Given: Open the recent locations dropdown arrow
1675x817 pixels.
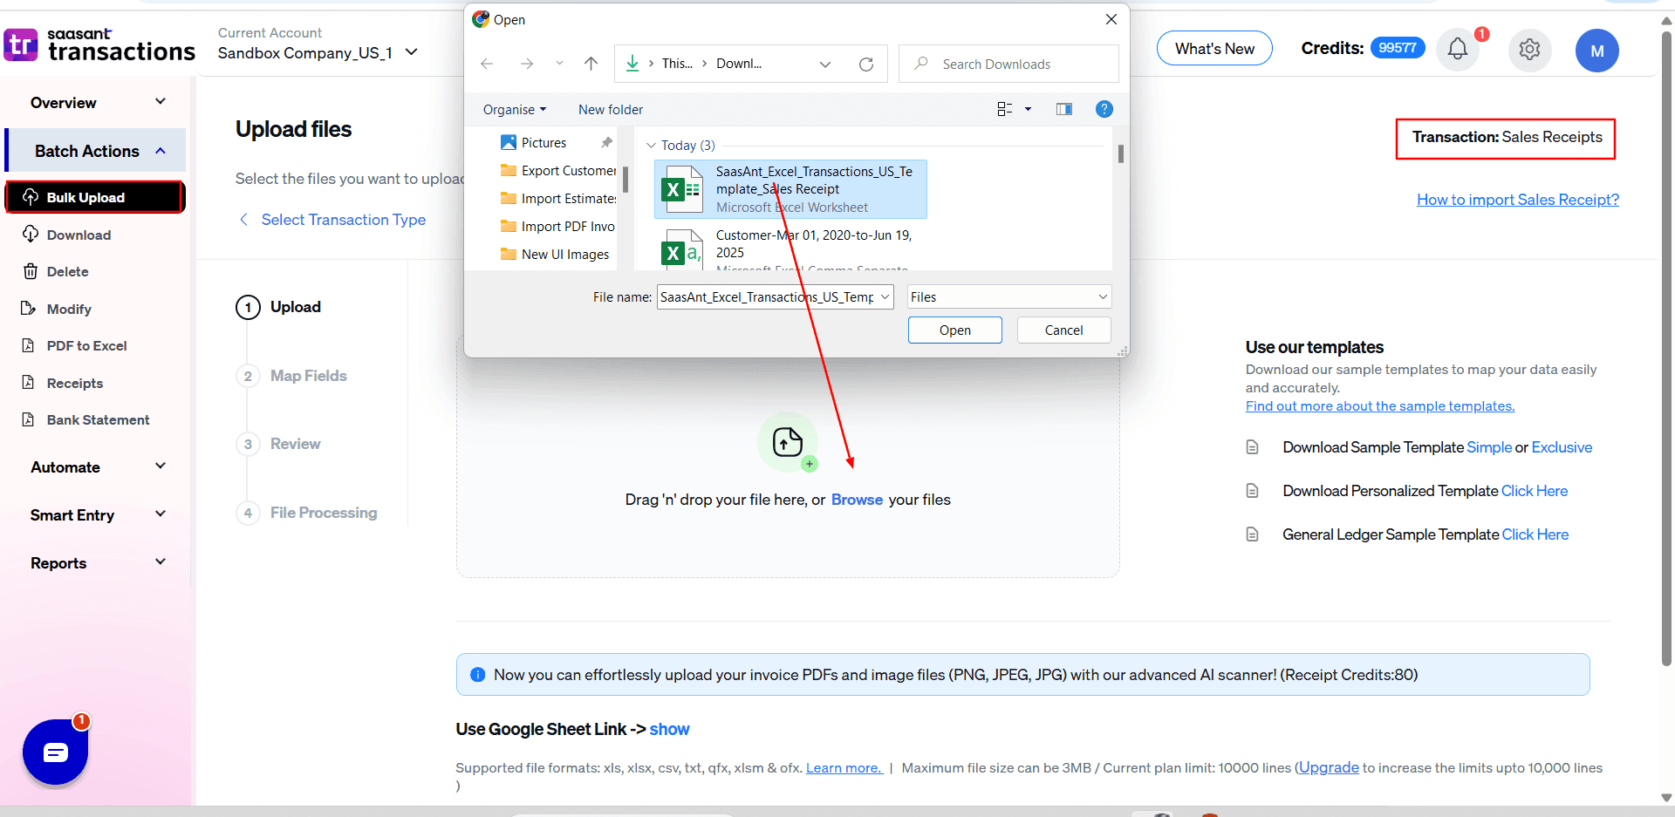Looking at the screenshot, I should pos(559,64).
